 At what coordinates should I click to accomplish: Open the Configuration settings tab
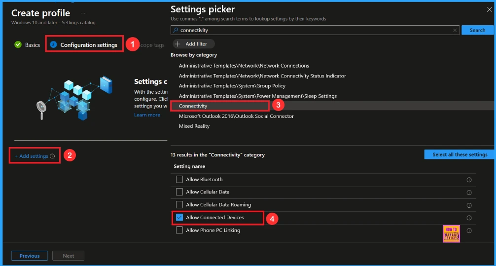[89, 45]
